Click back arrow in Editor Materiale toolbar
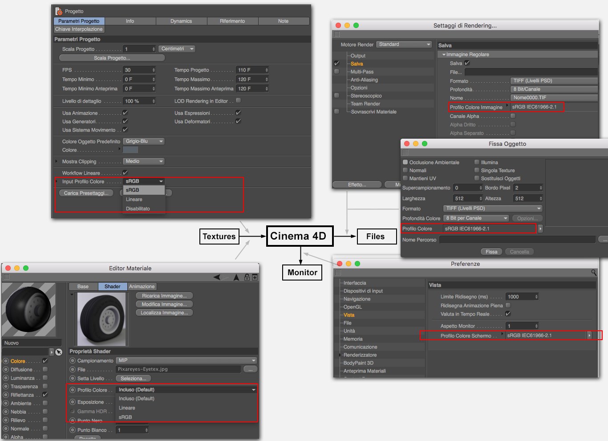Viewport: 608px width, 441px height. pyautogui.click(x=217, y=277)
